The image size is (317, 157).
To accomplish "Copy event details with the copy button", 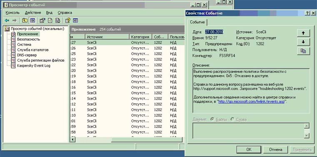I will [x=303, y=51].
